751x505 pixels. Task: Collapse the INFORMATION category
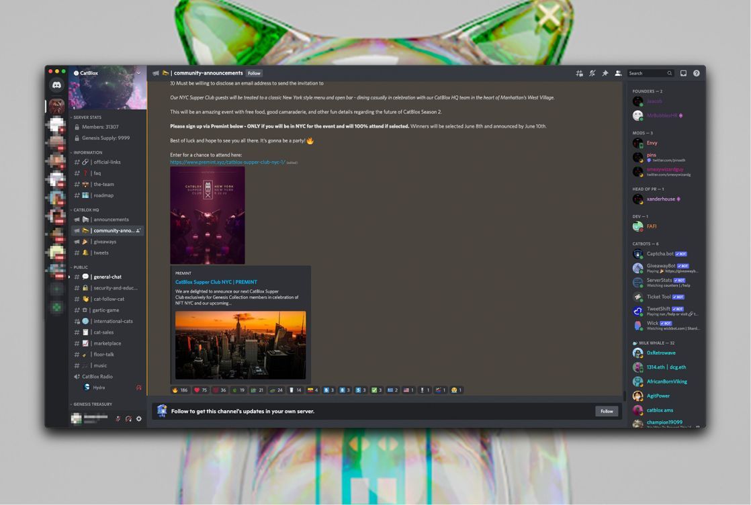87,152
